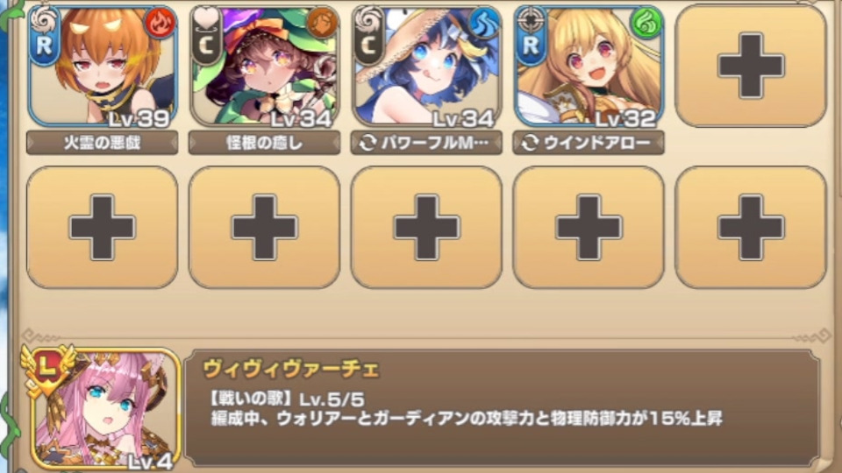The image size is (842, 473).
Task: Click the crosshair class icon on blonde character
Action: point(530,19)
